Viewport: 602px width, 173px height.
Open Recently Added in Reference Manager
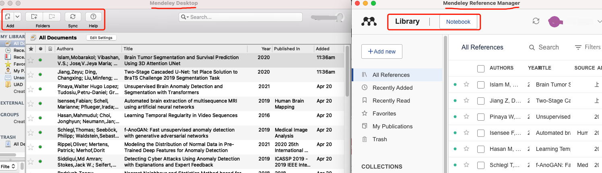tap(397, 88)
